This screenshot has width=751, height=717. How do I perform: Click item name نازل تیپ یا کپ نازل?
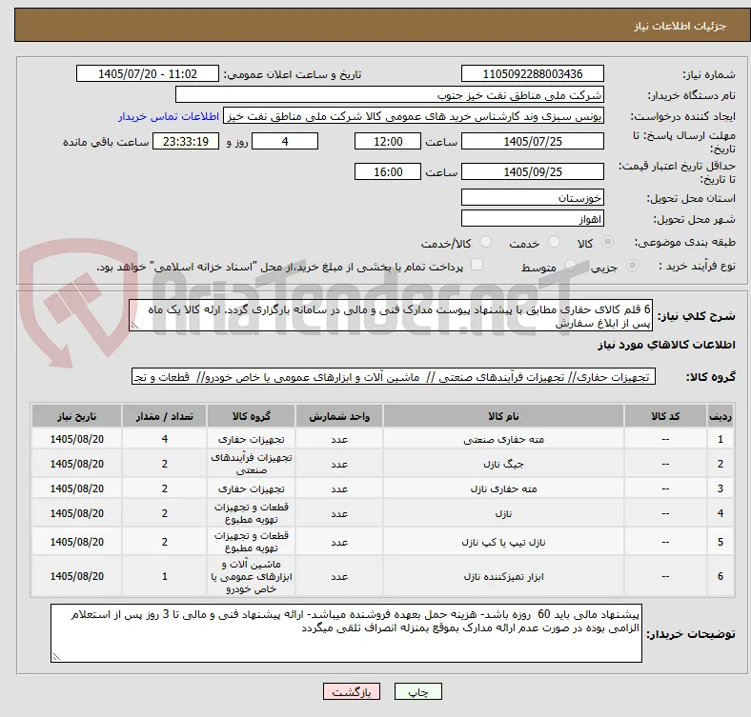503,542
